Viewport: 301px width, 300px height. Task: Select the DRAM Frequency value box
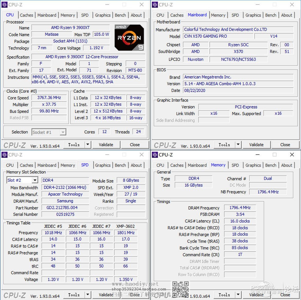coord(240,208)
